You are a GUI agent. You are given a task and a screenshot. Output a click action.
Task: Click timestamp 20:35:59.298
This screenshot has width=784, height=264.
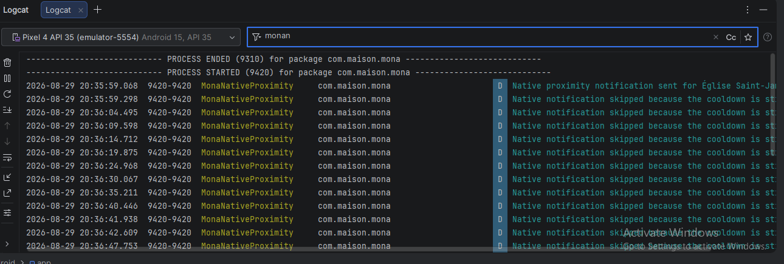click(82, 100)
